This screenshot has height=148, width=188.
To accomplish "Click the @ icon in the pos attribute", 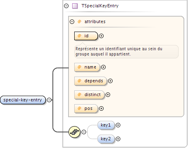I will tap(80, 108).
